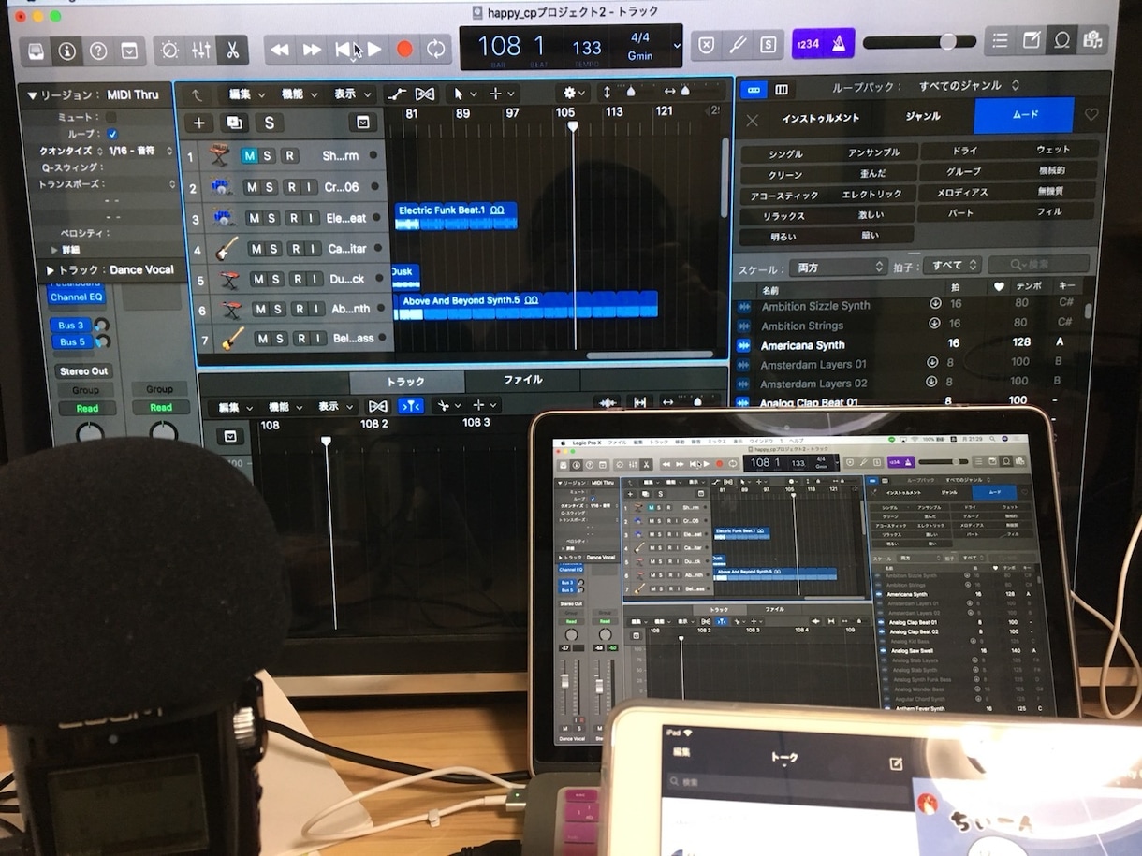Select Above And Beyond Synth.5 region
The image size is (1142, 856).
coord(527,306)
